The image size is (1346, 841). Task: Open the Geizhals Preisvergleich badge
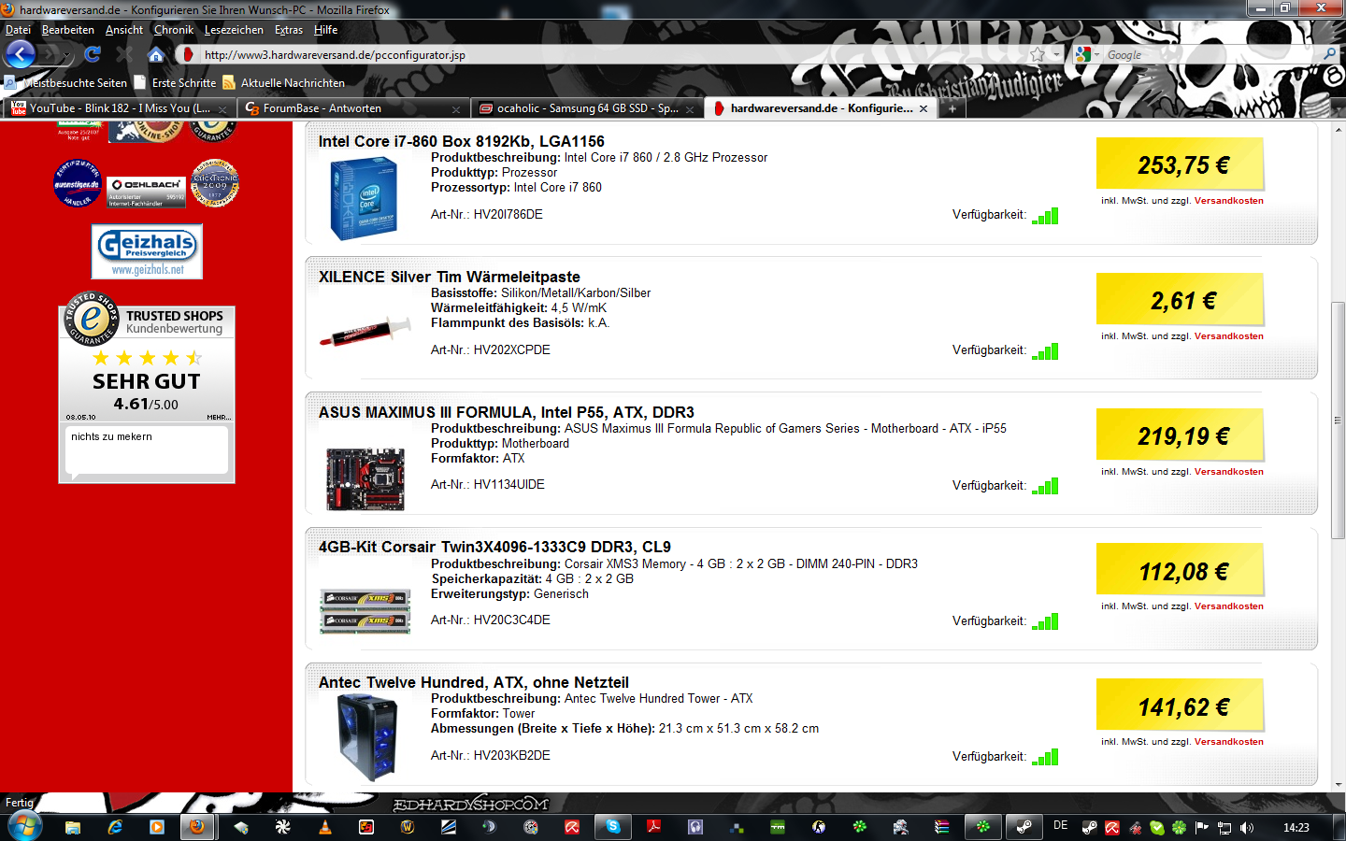click(147, 251)
